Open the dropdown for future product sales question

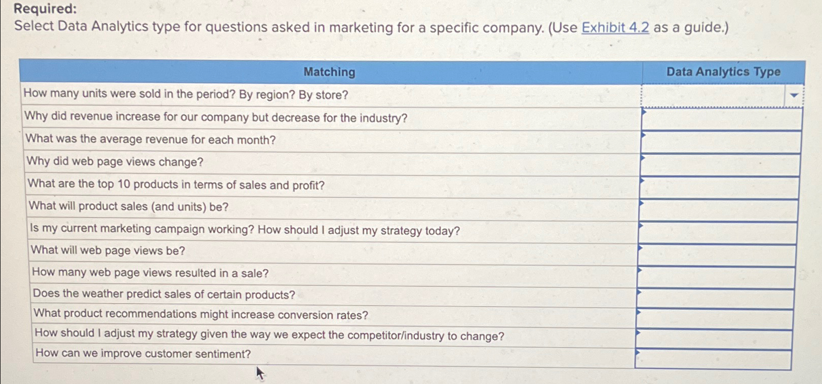[x=719, y=209]
